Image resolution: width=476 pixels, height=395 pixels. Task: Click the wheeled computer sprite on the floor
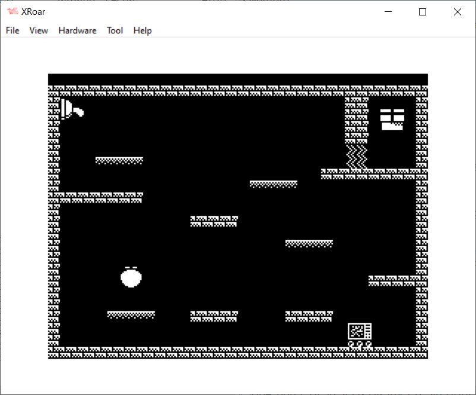coord(360,335)
